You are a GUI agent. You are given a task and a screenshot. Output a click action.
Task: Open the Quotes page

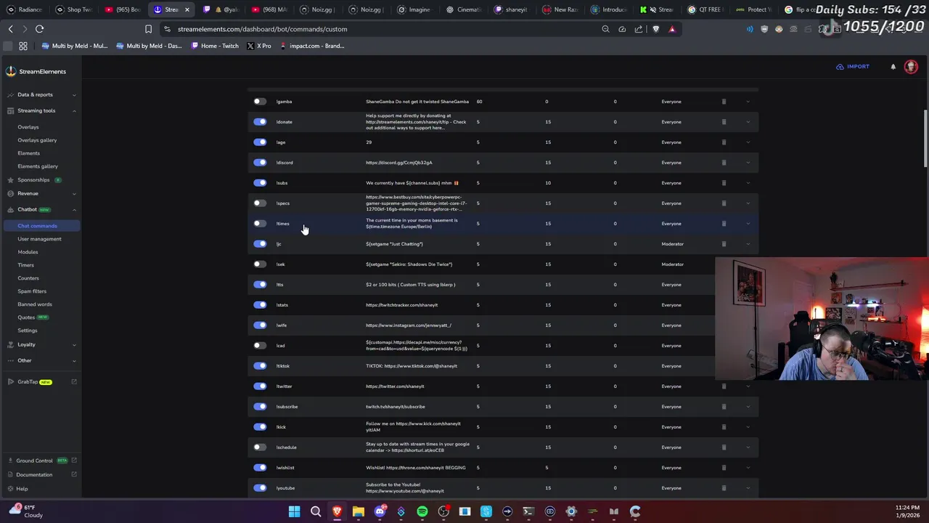26,317
